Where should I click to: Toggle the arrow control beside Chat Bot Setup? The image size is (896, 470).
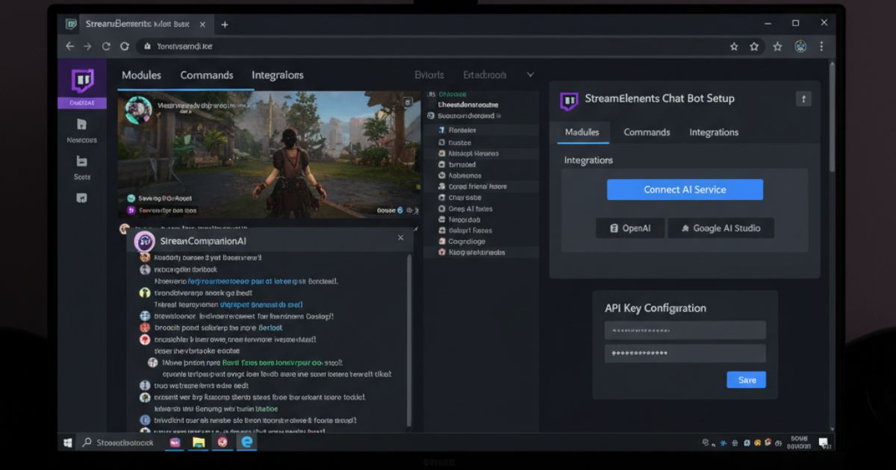[x=803, y=98]
